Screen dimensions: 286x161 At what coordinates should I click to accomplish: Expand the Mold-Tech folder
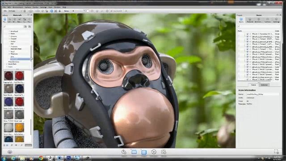point(7,64)
